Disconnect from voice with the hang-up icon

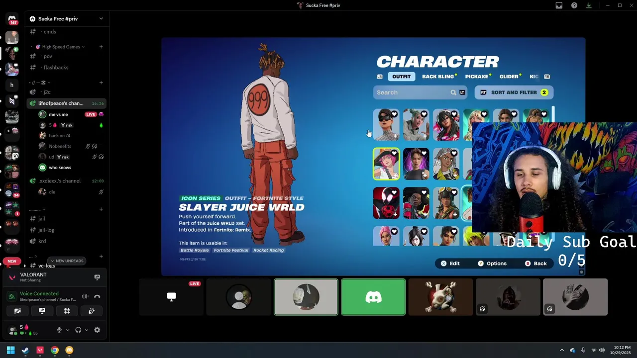pos(97,296)
